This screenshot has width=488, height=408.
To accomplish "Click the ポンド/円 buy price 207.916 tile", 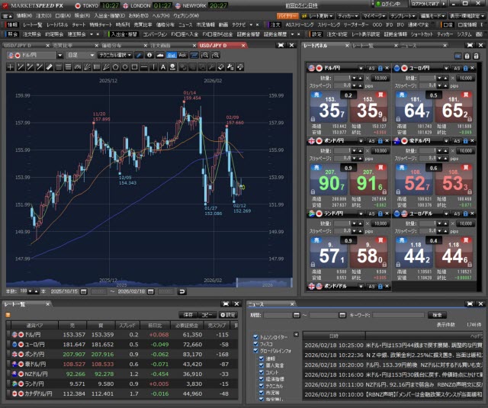I will tap(368, 179).
